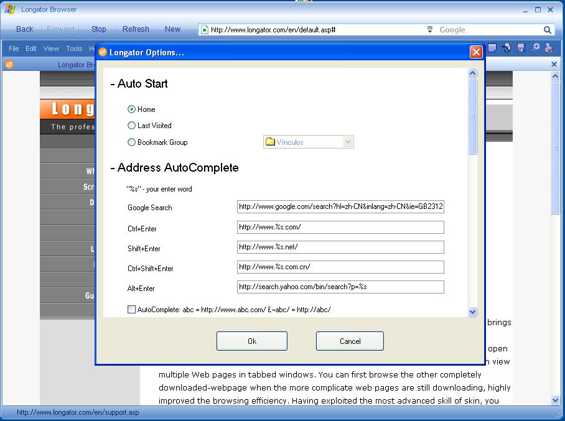Open the Tools menu
Viewport: 565px width, 421px height.
click(x=74, y=49)
